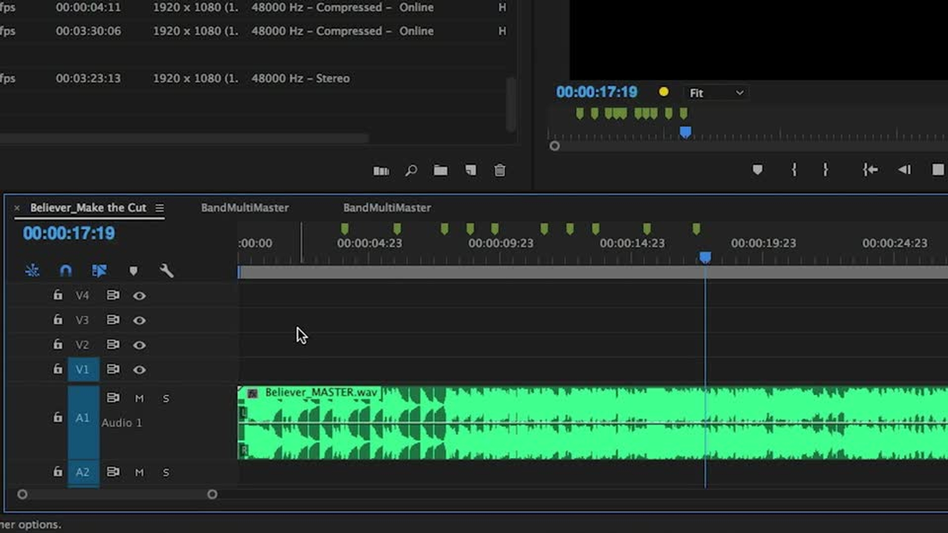Toggle sync lock on V1 track
This screenshot has height=533, width=948.
(x=113, y=369)
